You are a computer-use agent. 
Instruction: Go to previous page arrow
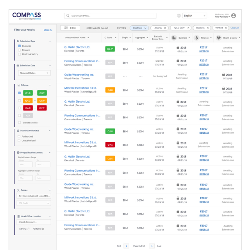[126, 246]
